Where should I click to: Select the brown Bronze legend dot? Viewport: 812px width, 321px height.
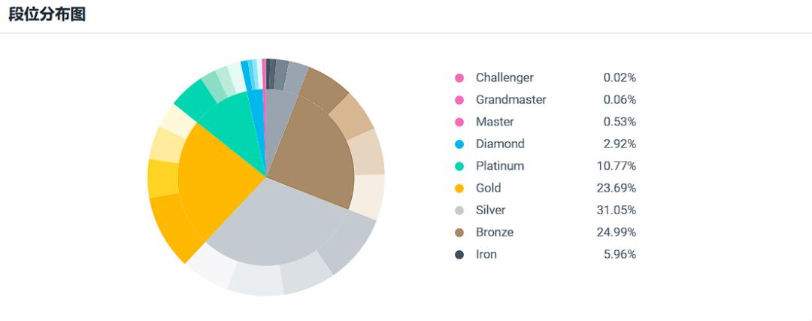[459, 233]
